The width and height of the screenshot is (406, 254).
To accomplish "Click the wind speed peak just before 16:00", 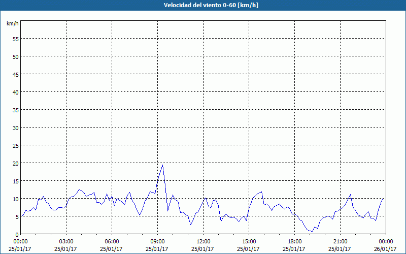I will (x=261, y=192).
